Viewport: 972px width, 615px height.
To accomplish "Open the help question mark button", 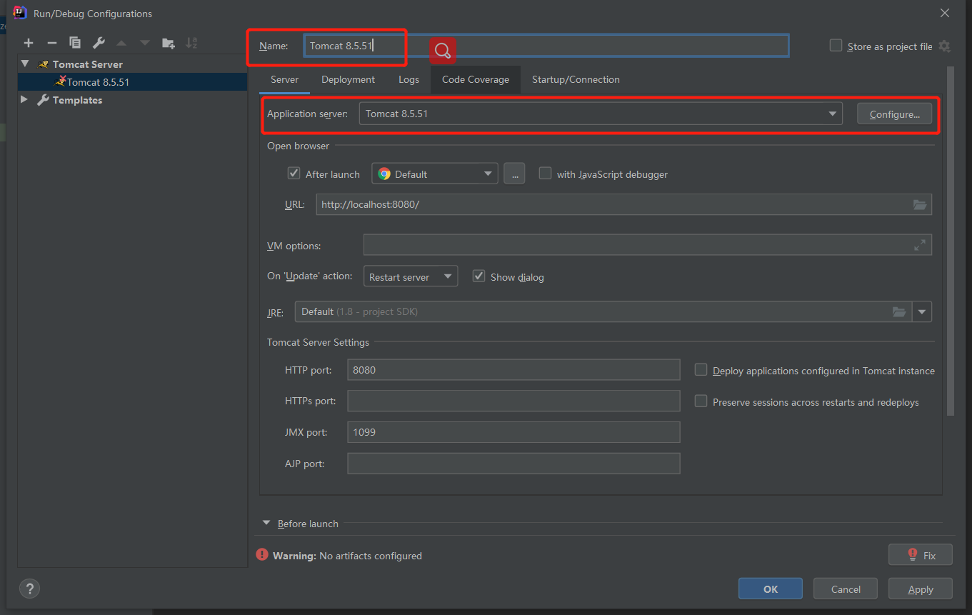I will click(29, 589).
